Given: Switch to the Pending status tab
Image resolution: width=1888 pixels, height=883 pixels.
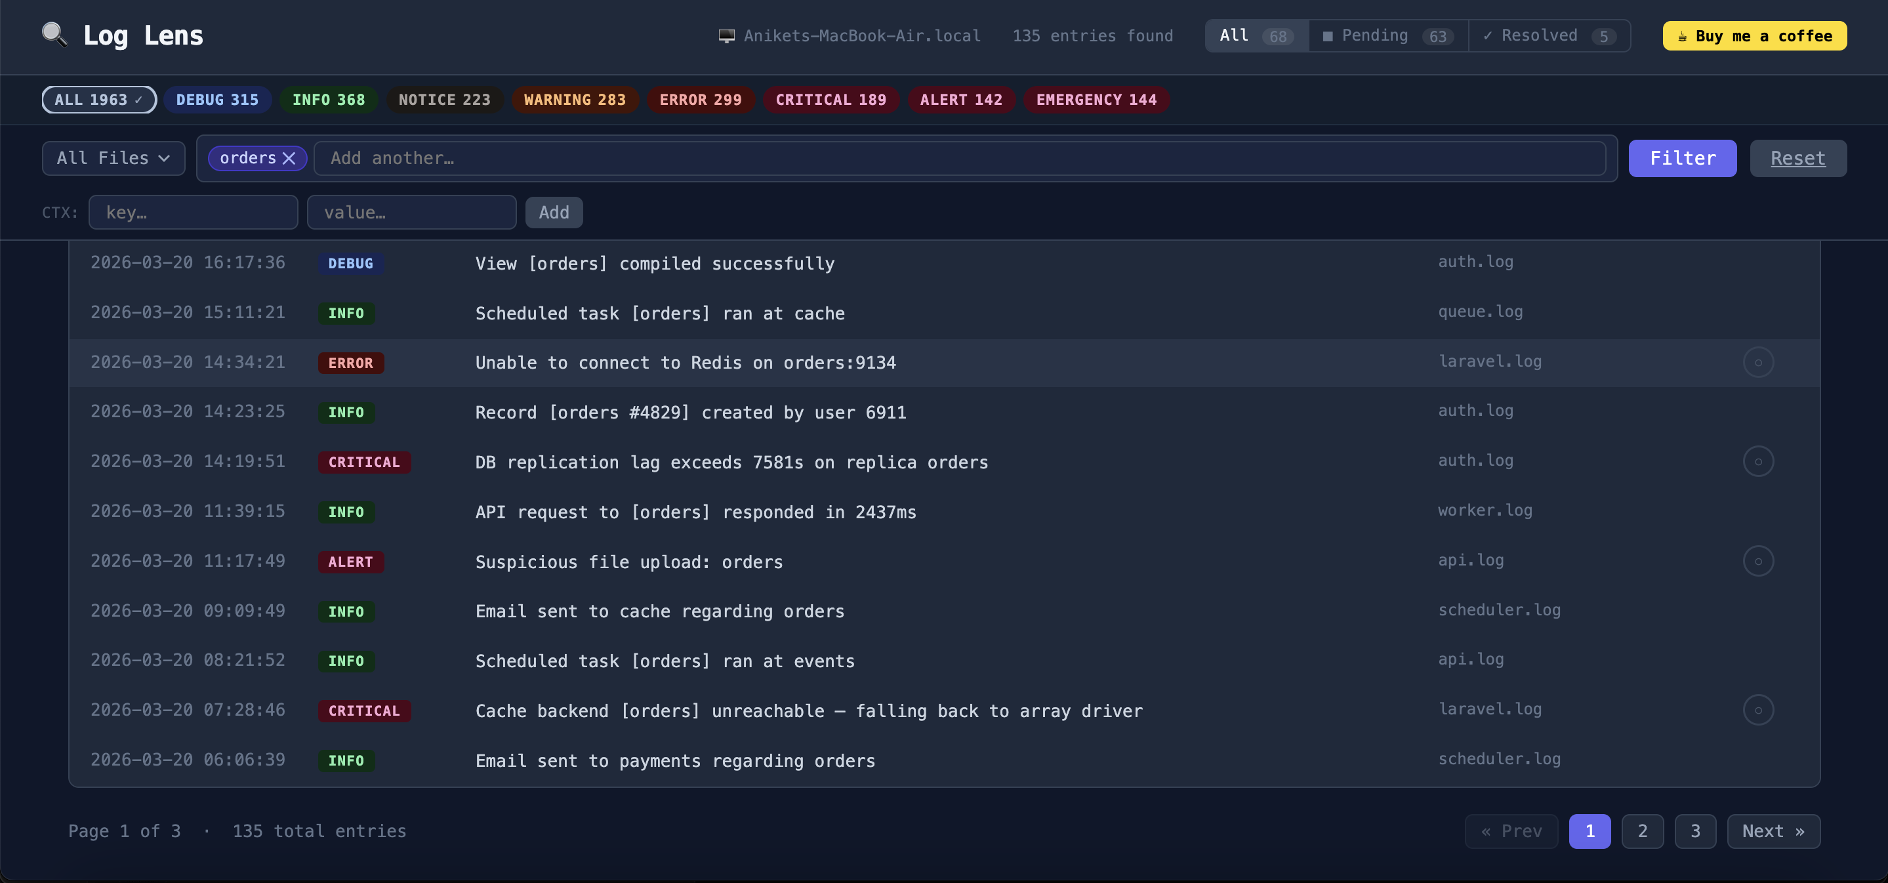Looking at the screenshot, I should click(1385, 35).
